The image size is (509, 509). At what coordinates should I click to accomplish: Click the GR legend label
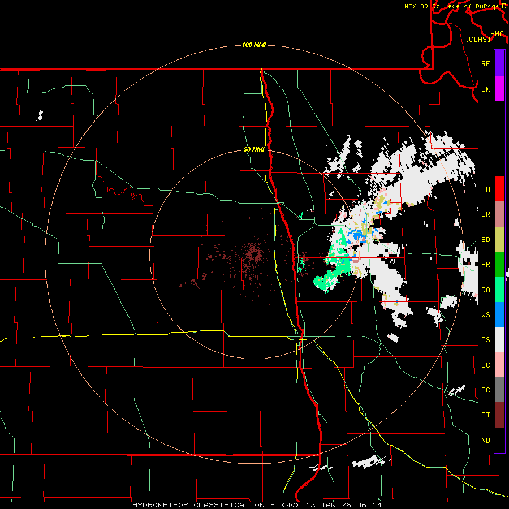(x=485, y=214)
